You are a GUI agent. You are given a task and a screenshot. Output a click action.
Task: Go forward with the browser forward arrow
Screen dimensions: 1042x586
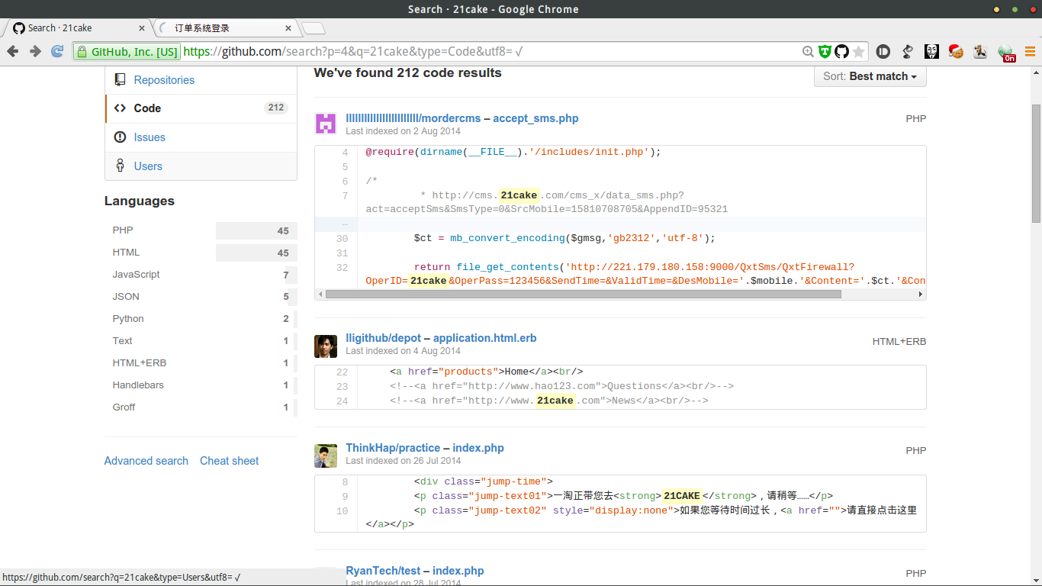(x=35, y=51)
